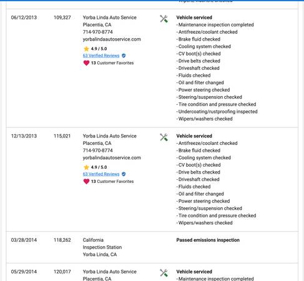Click phone number 714-970-8774 in 06/12/2013 entry

97,32
